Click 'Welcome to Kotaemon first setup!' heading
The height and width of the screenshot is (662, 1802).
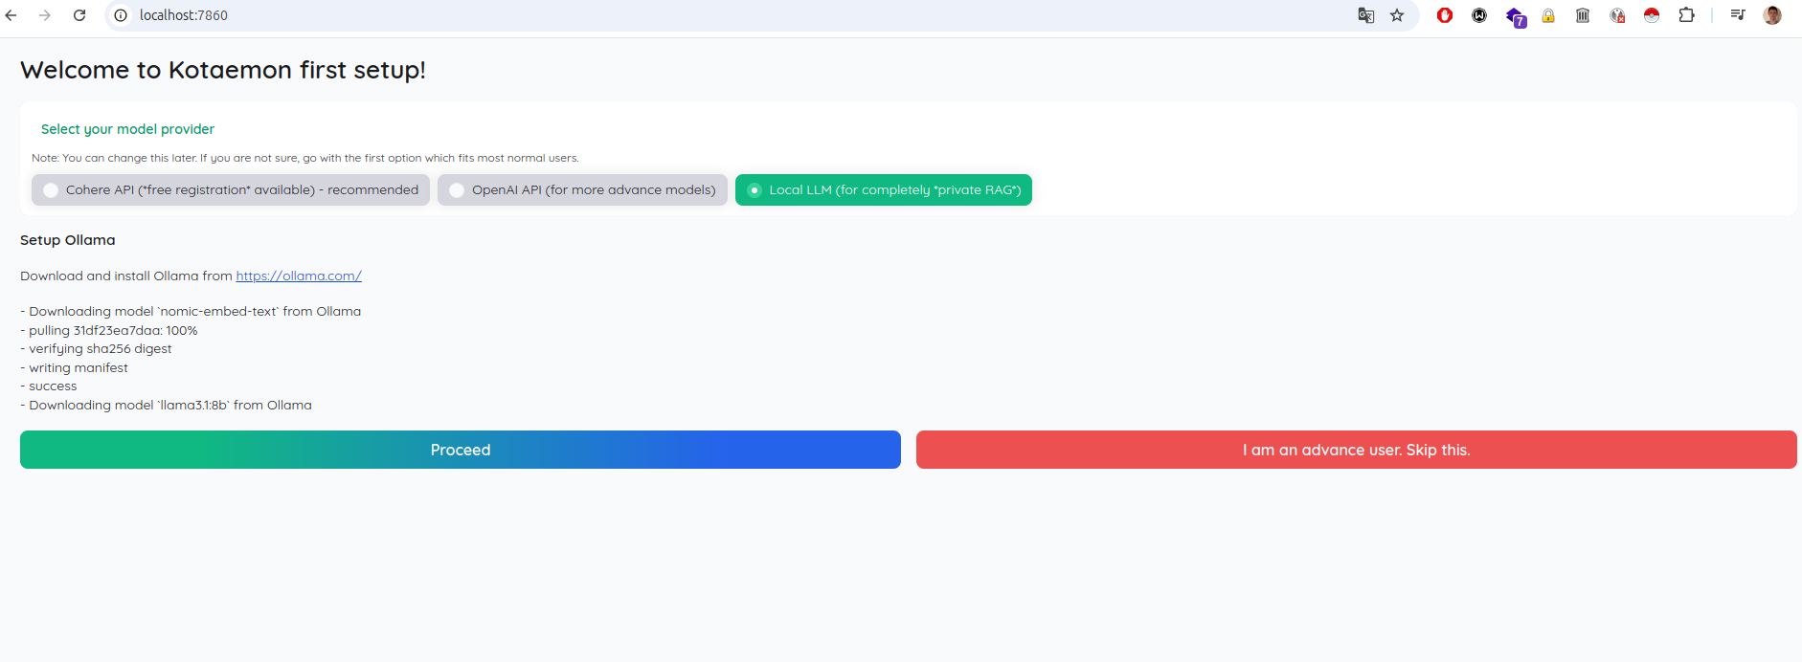tap(223, 70)
